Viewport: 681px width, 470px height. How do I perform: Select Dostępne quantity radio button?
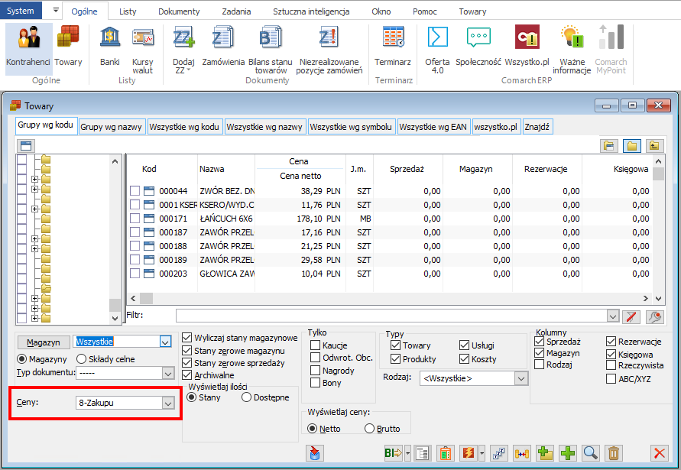pyautogui.click(x=246, y=397)
